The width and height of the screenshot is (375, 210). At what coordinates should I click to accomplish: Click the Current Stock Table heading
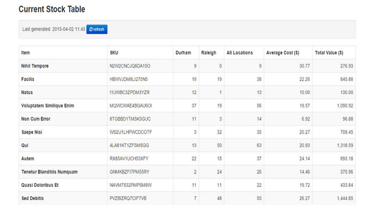(x=52, y=9)
